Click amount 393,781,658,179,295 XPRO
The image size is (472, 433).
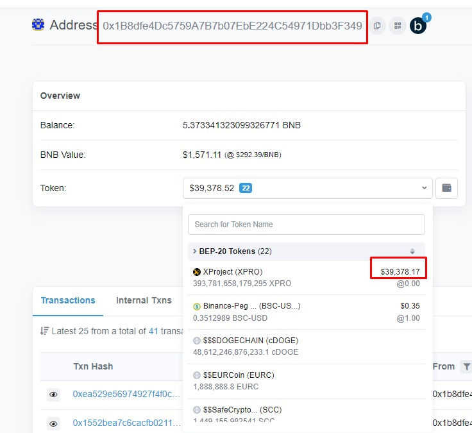[242, 284]
